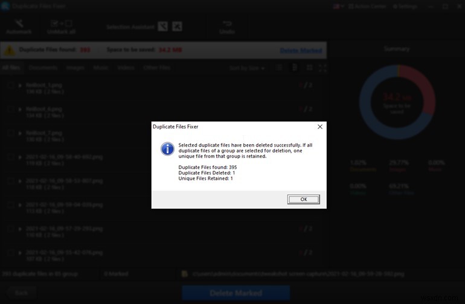The width and height of the screenshot is (465, 304).
Task: Open second Selection Assistant icon
Action: 177,27
